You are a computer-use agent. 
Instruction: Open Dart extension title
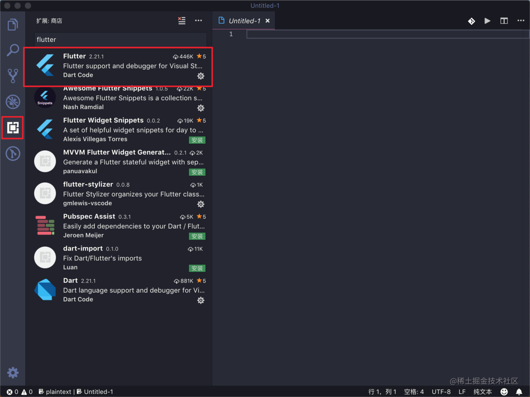tap(71, 280)
